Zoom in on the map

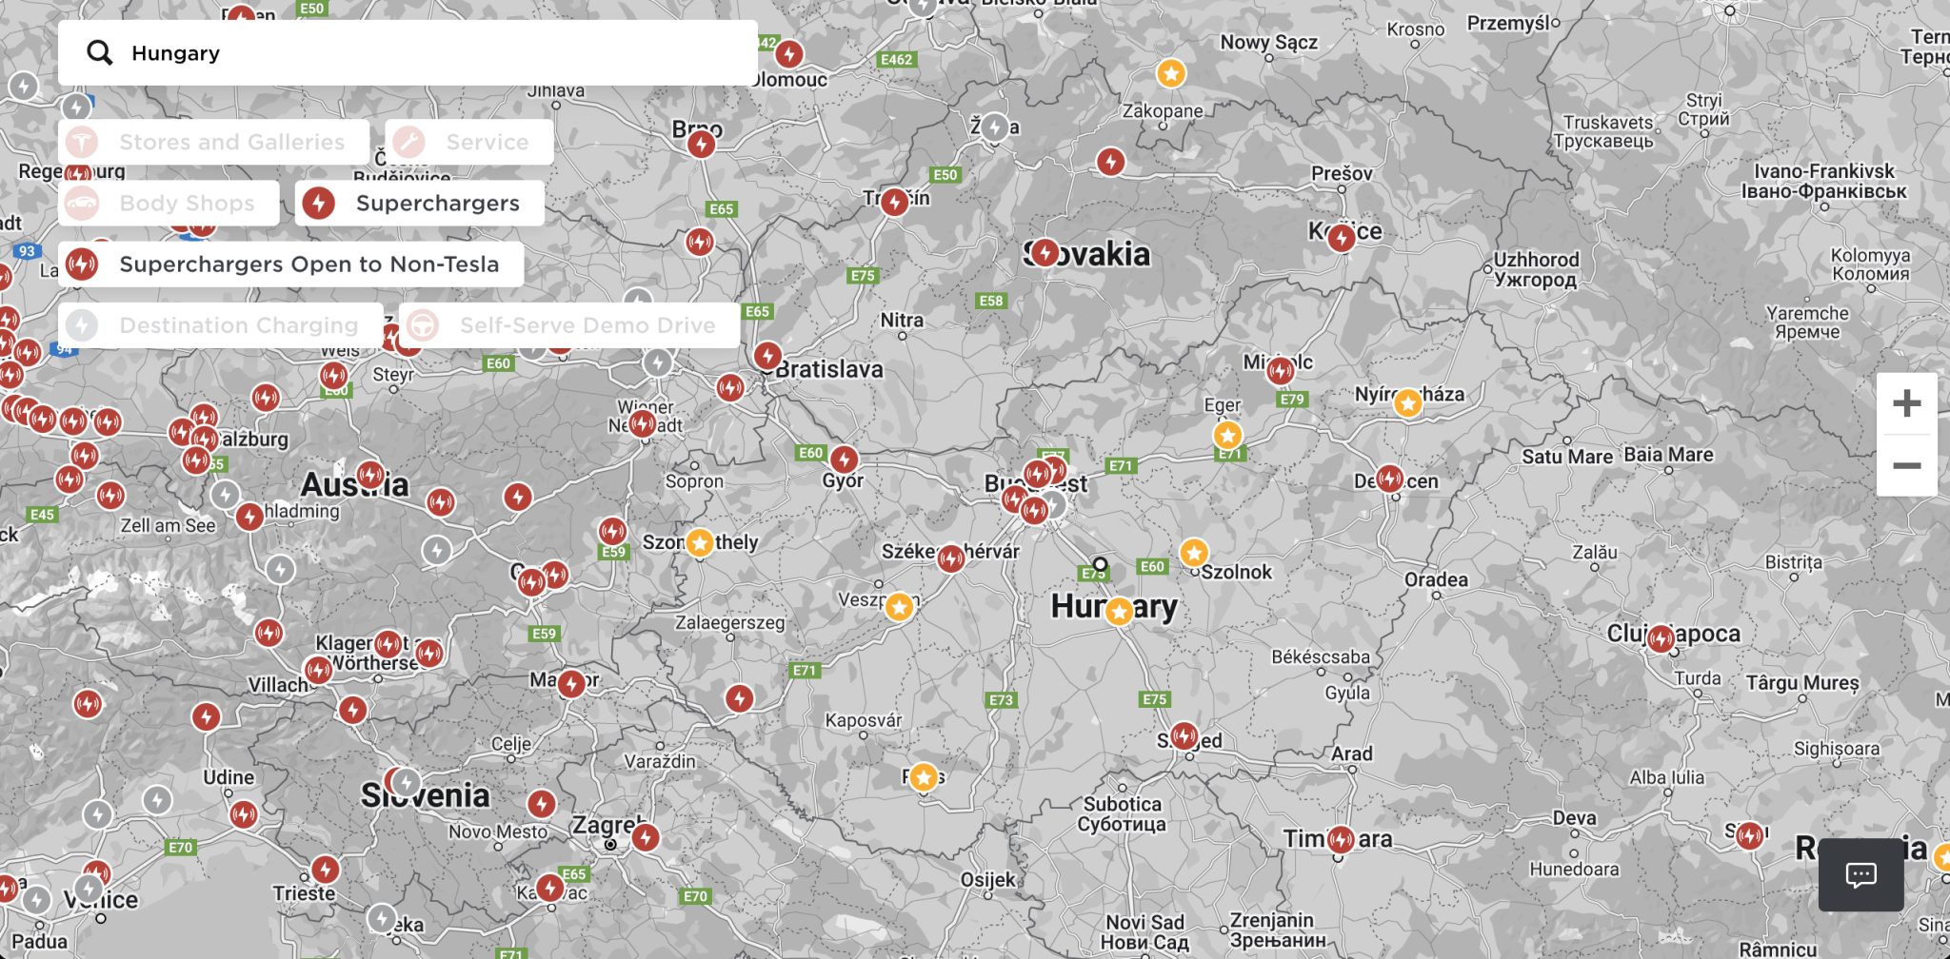click(x=1906, y=403)
